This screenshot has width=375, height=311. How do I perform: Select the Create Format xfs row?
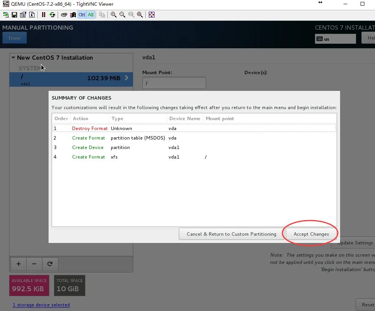194,157
